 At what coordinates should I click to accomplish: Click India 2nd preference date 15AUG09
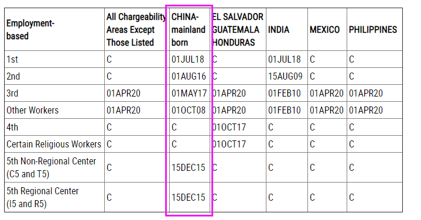pyautogui.click(x=285, y=76)
